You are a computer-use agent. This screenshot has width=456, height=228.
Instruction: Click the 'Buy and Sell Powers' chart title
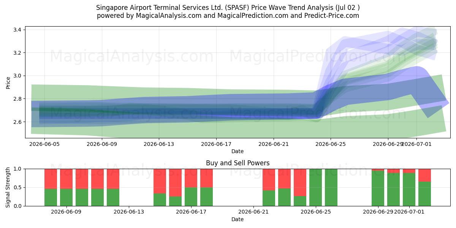[237, 163]
